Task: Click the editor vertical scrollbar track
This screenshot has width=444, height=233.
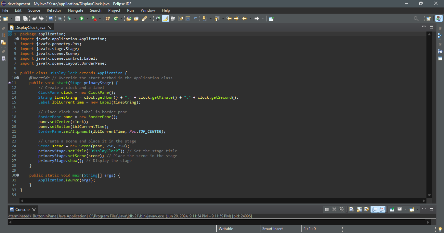Action: (x=429, y=114)
